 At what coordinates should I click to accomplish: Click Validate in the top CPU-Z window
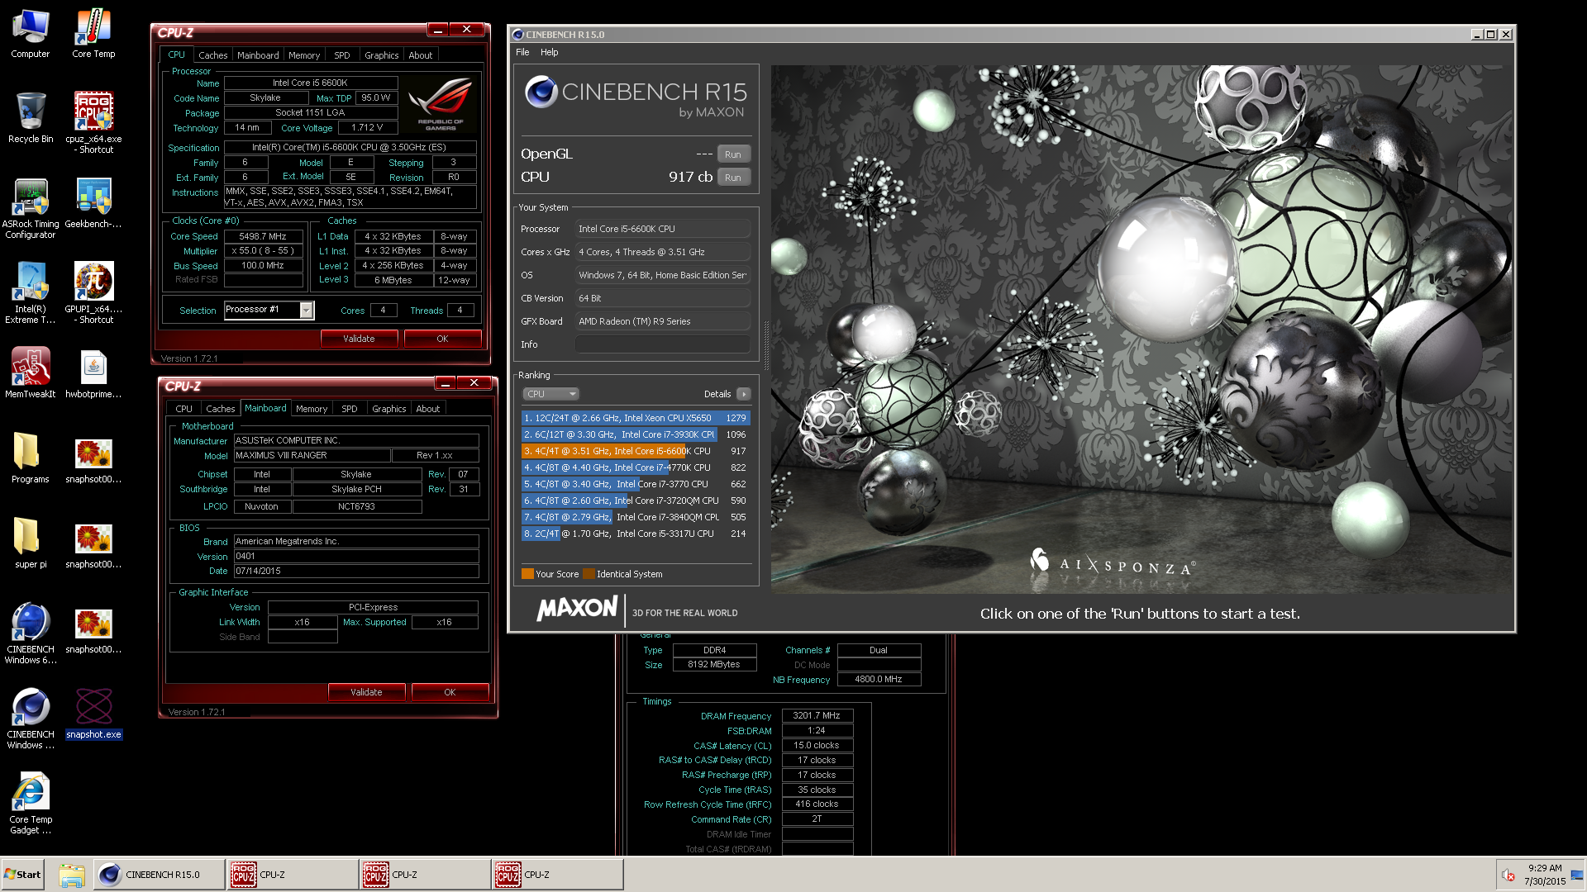coord(359,339)
